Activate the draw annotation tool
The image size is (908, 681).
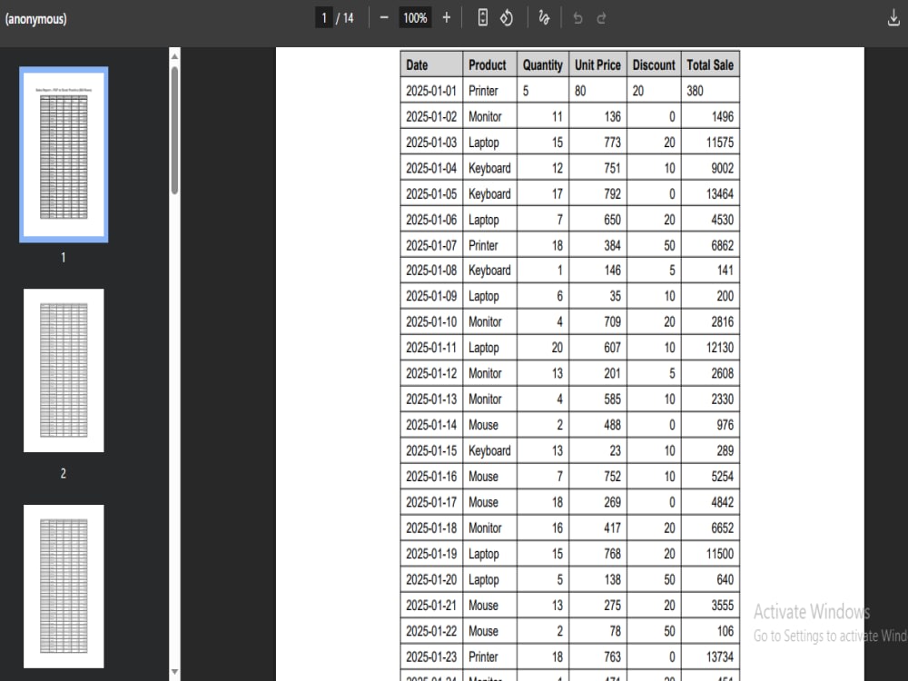click(544, 18)
